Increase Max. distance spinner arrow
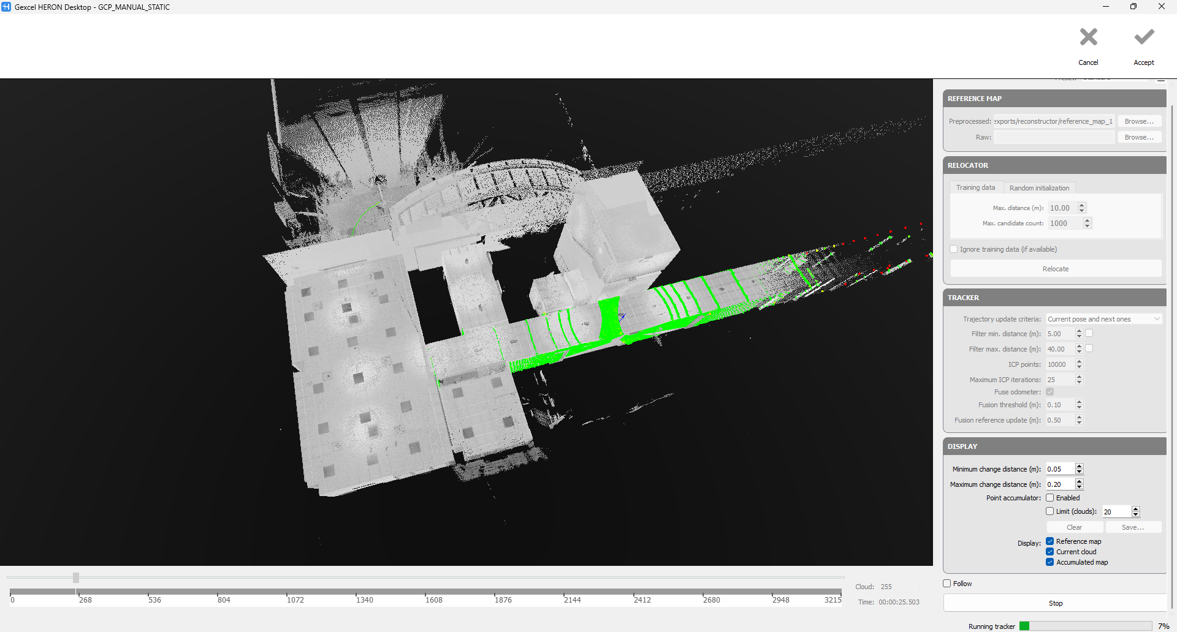 point(1082,205)
